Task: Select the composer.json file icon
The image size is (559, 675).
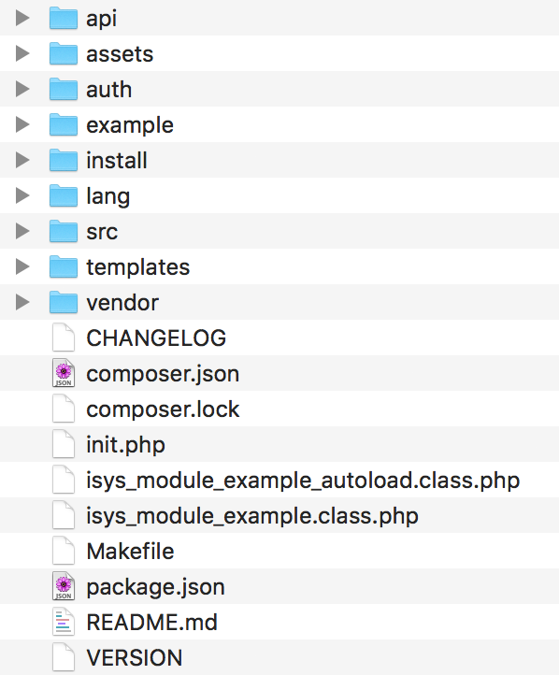Action: 64,373
